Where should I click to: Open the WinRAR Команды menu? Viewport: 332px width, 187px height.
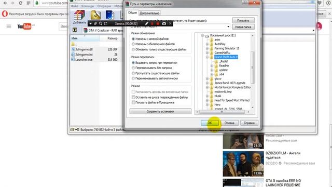click(x=88, y=6)
